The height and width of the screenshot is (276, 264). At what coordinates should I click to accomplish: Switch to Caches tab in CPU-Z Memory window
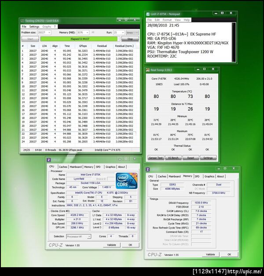[x=162, y=176]
